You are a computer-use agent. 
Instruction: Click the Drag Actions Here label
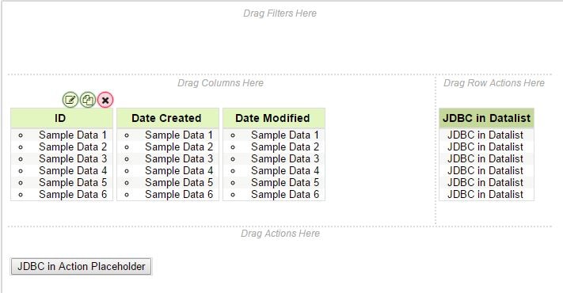click(280, 234)
